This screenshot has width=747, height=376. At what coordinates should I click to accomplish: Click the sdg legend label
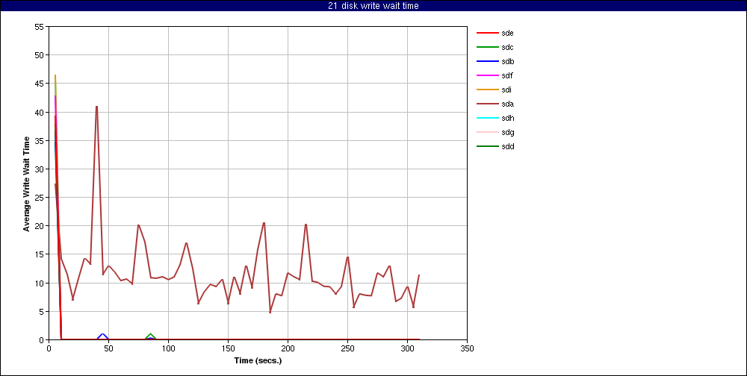tap(507, 132)
